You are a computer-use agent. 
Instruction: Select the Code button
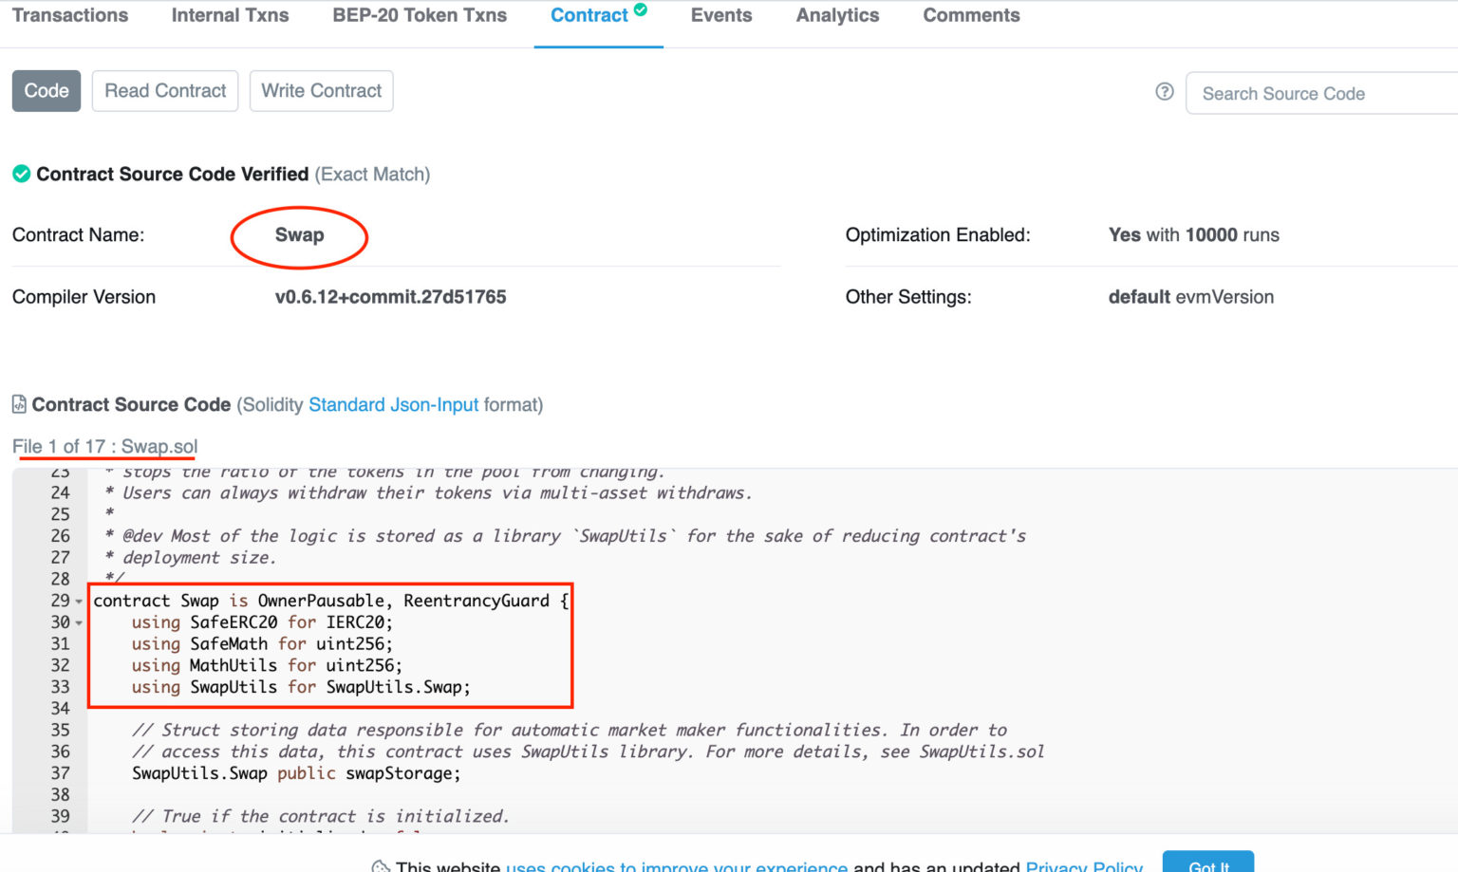[x=47, y=91]
